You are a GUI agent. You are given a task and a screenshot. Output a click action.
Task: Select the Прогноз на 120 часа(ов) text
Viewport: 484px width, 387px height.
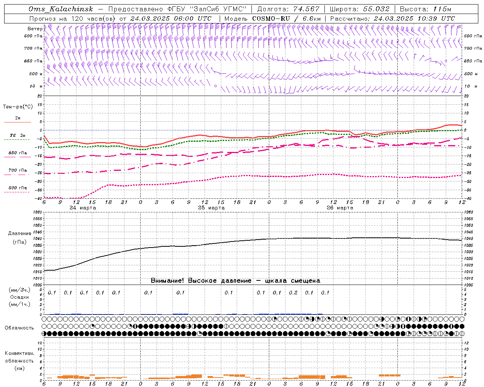73,19
